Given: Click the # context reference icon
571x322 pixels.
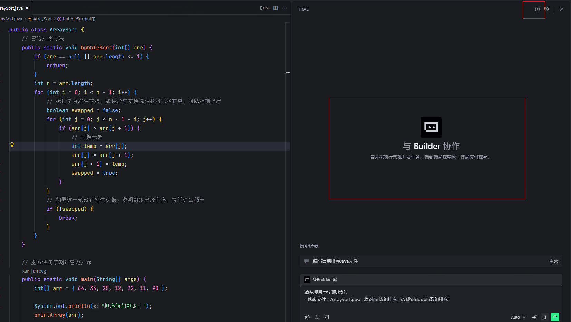Looking at the screenshot, I should click(x=317, y=317).
